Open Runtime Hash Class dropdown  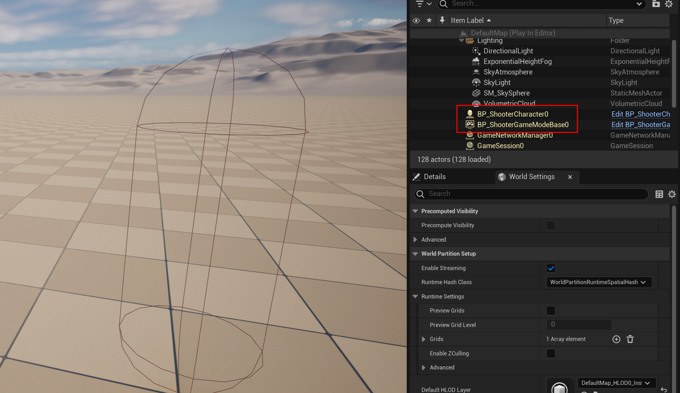[x=599, y=282]
